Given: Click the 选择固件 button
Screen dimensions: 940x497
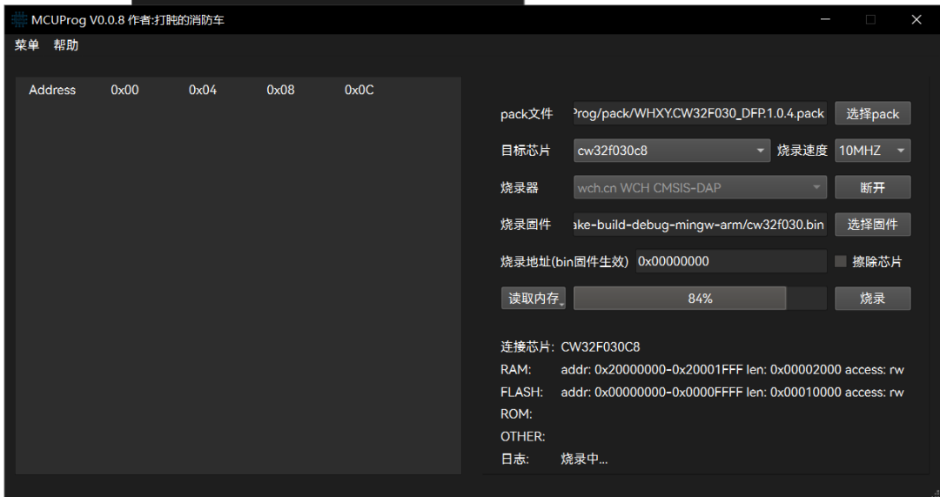Looking at the screenshot, I should (872, 225).
